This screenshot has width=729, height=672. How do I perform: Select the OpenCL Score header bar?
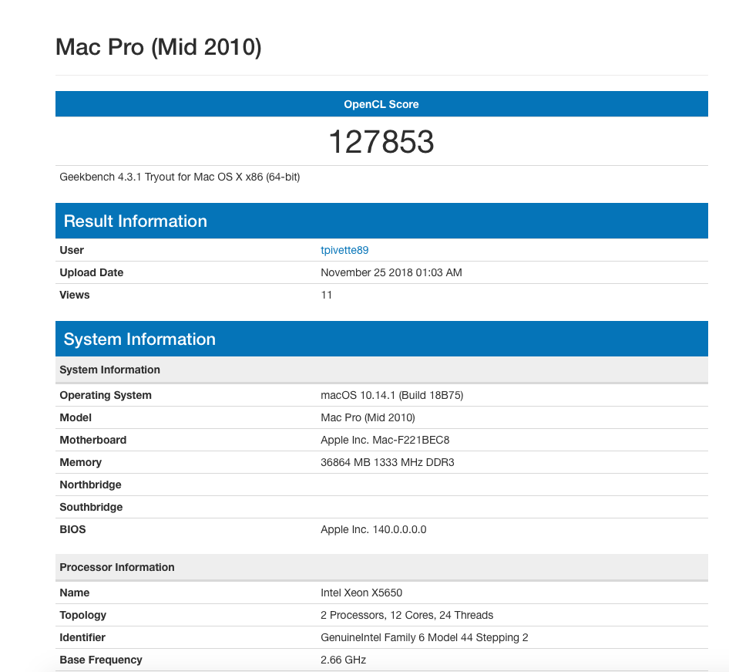pyautogui.click(x=381, y=104)
